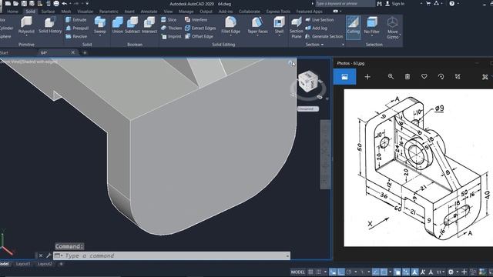The width and height of the screenshot is (493, 277).
Task: Toggle dynamic input in status bar
Action: pyautogui.click(x=333, y=272)
